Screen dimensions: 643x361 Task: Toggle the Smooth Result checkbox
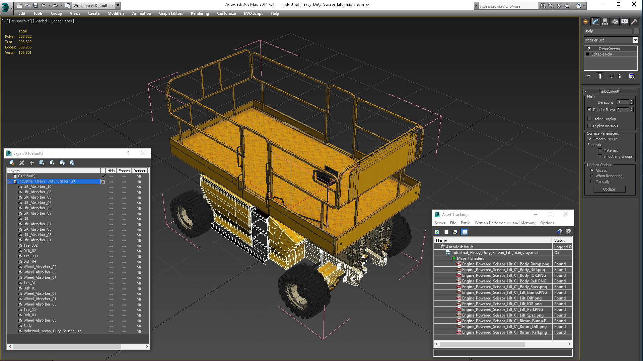coord(589,139)
